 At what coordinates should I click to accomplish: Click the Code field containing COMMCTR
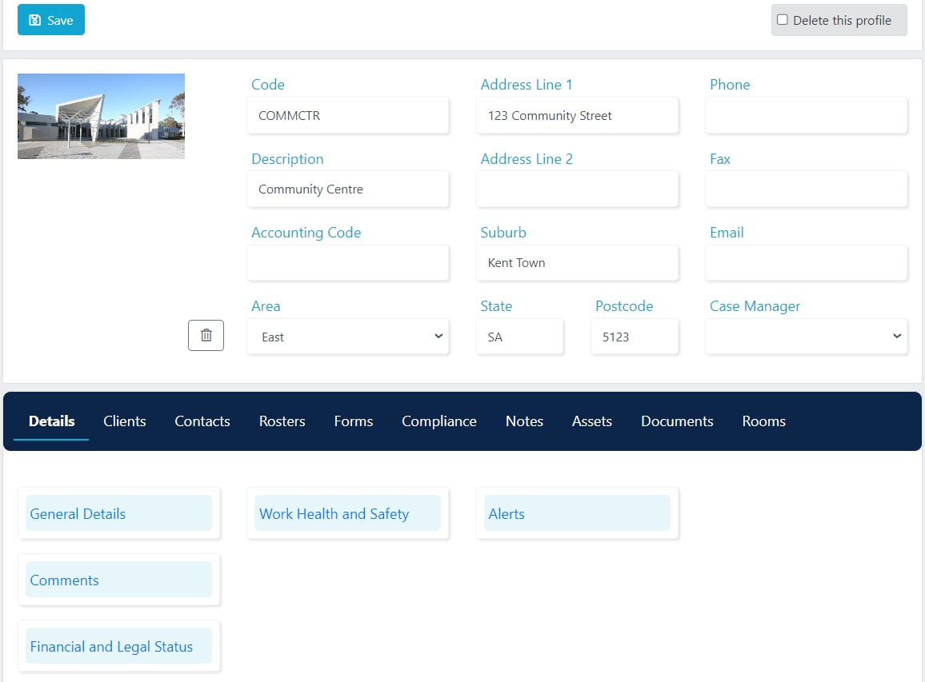pos(348,116)
